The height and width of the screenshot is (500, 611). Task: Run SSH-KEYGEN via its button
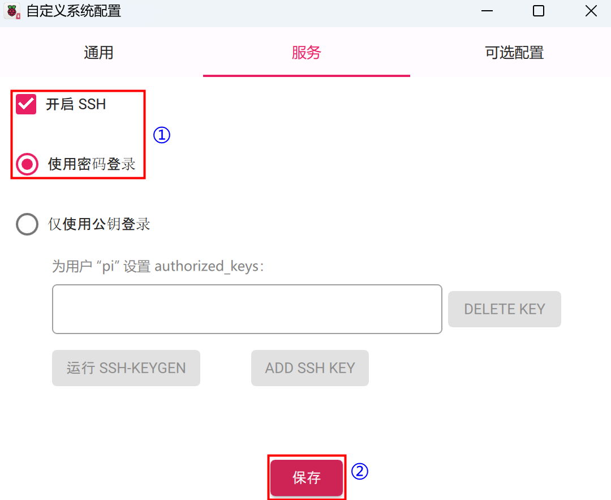pos(126,367)
